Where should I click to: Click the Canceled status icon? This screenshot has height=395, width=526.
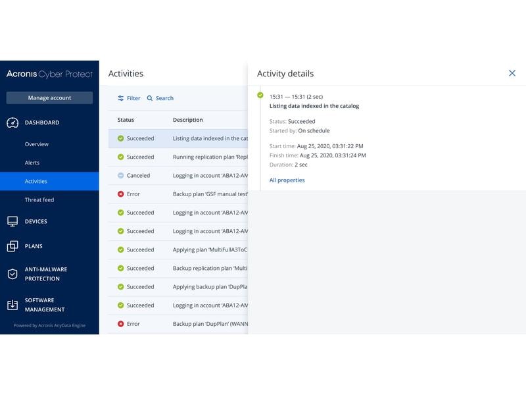(121, 175)
